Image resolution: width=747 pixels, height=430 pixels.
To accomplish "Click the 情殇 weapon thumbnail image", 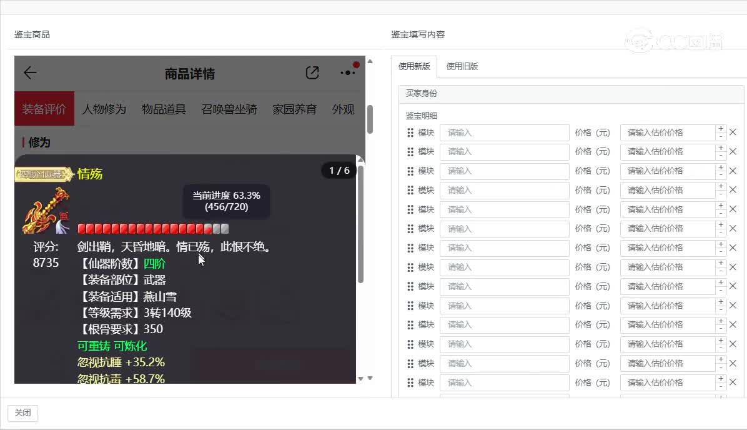I will tap(46, 211).
